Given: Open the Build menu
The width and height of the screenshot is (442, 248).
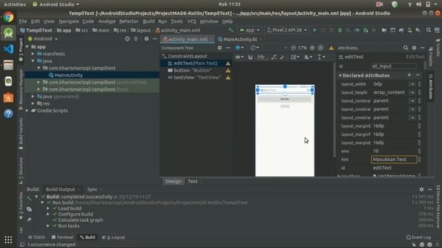Looking at the screenshot, I should (x=148, y=21).
